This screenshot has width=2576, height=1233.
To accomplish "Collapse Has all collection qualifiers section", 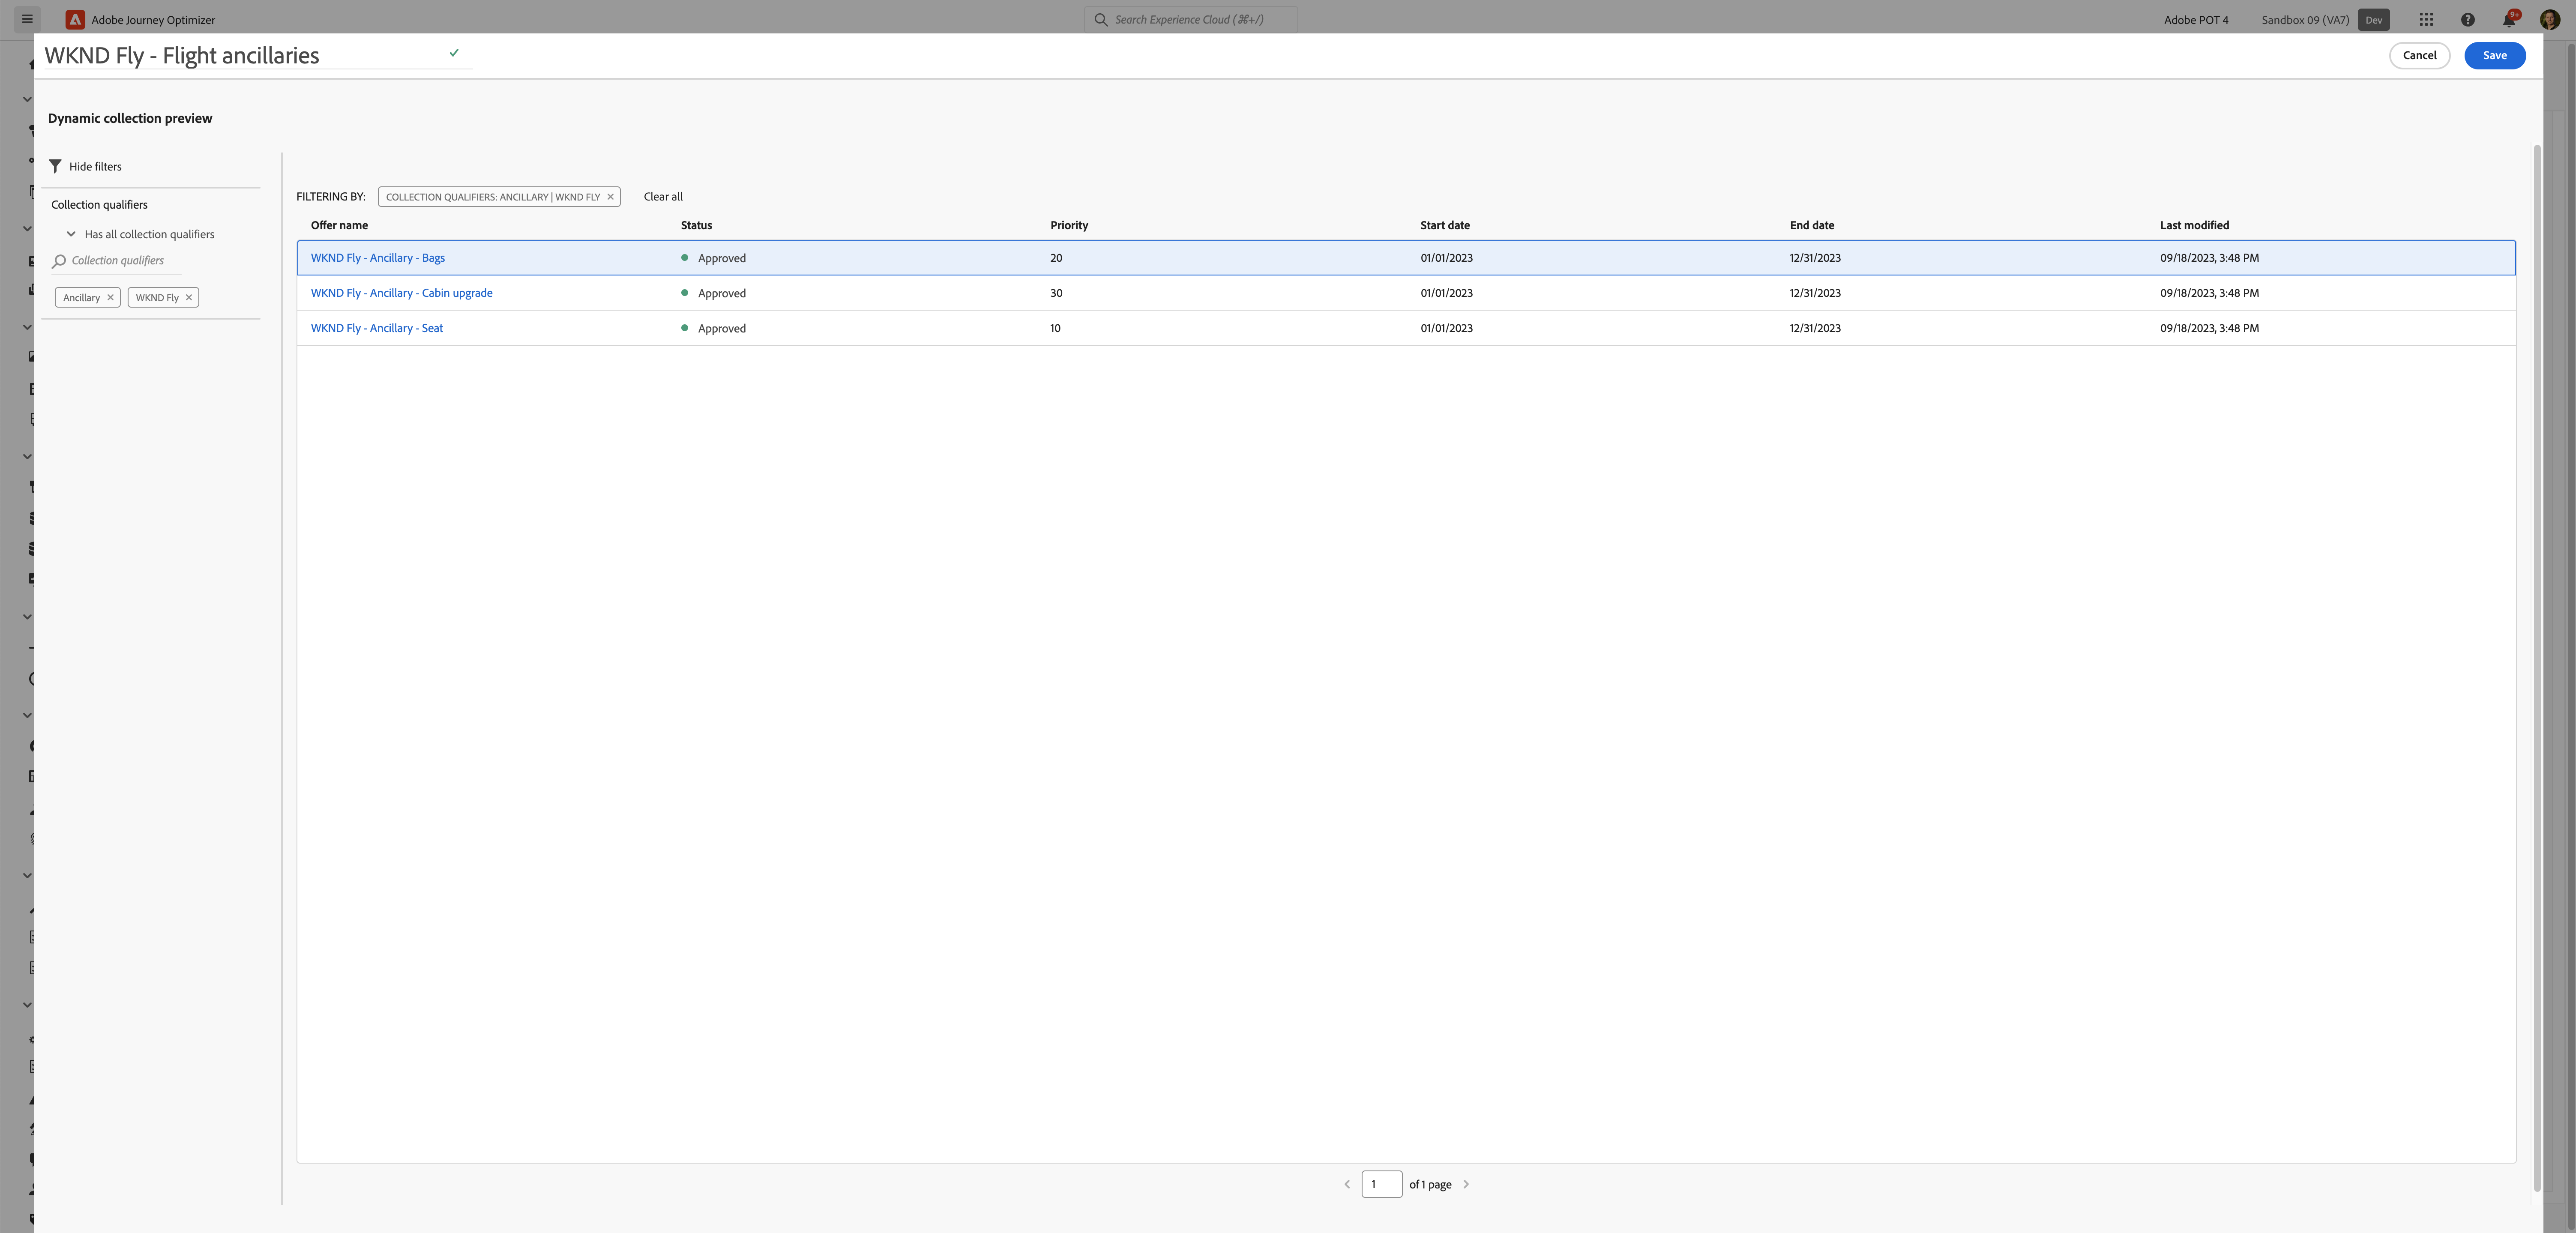I will click(x=71, y=234).
